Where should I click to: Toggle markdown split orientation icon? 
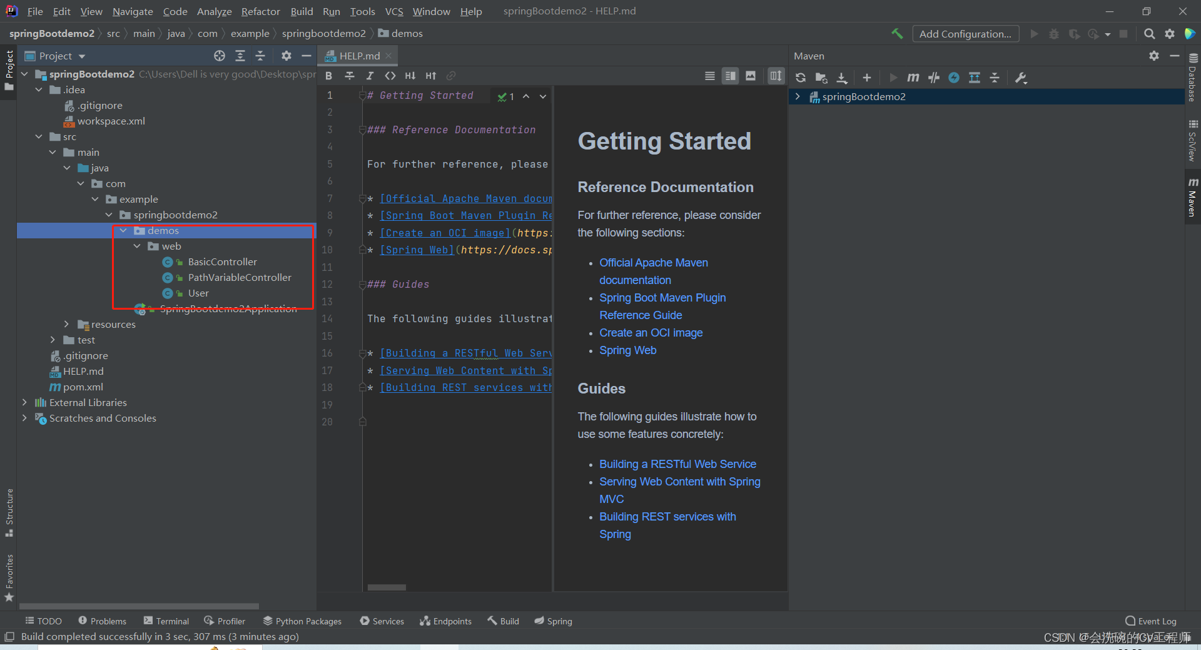(x=776, y=76)
